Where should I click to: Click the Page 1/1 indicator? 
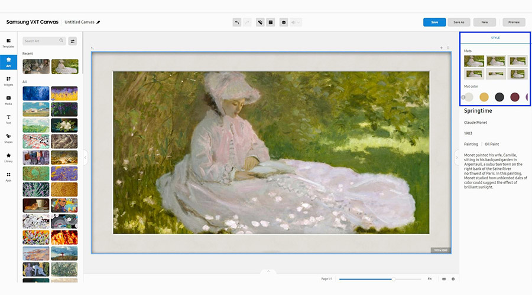pyautogui.click(x=326, y=279)
